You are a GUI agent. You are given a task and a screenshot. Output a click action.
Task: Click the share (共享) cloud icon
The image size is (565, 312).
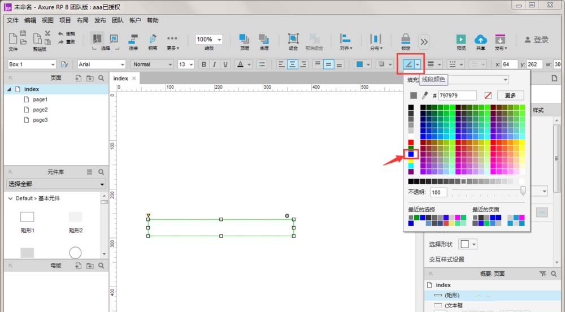[481, 39]
